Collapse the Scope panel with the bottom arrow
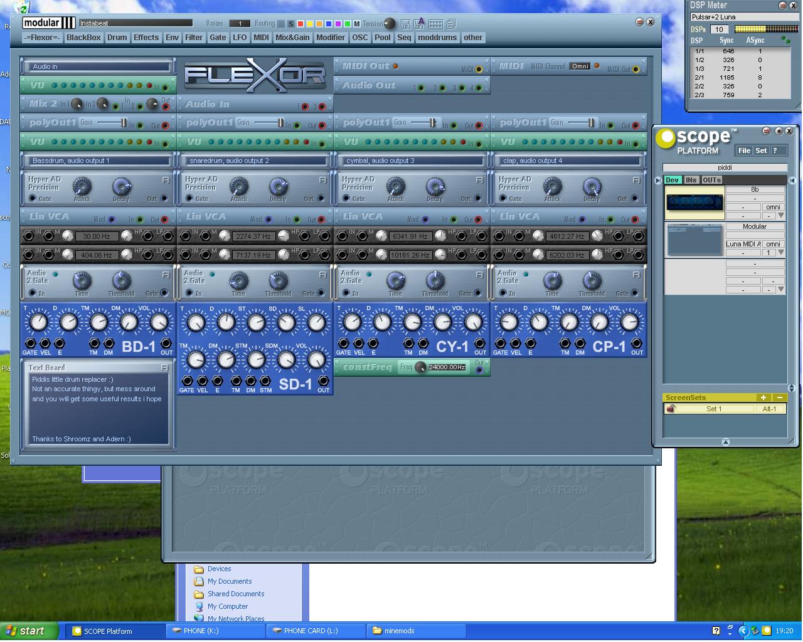The image size is (803, 642). click(726, 442)
